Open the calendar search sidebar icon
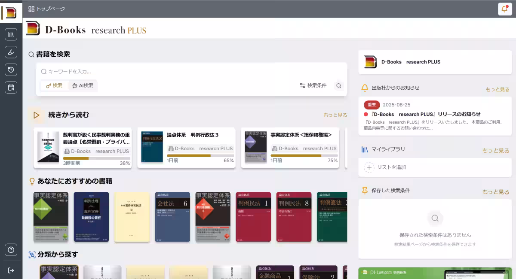 pyautogui.click(x=11, y=87)
